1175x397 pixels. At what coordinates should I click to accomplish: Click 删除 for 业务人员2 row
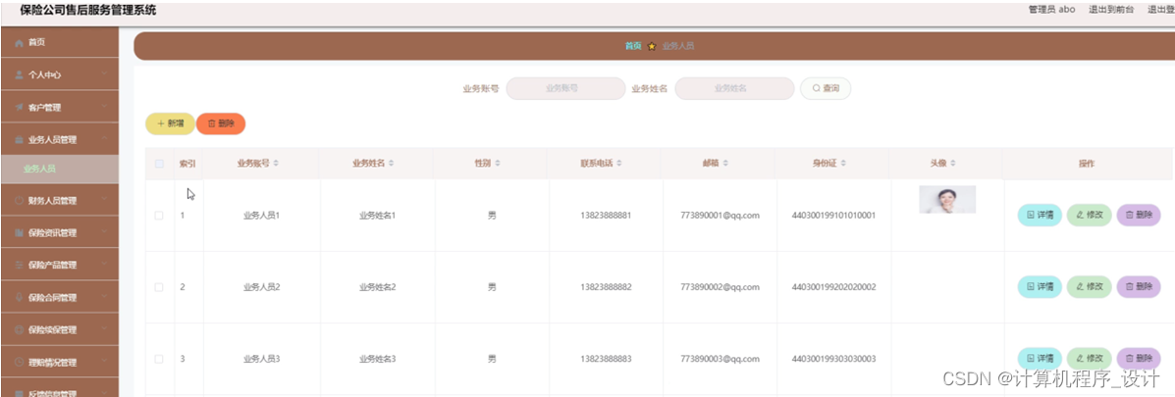click(x=1139, y=286)
